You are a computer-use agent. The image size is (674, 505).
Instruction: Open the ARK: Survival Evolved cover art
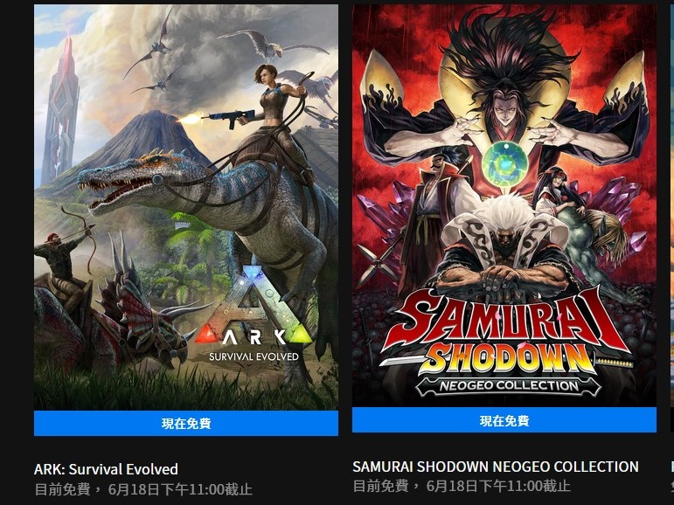point(186,208)
